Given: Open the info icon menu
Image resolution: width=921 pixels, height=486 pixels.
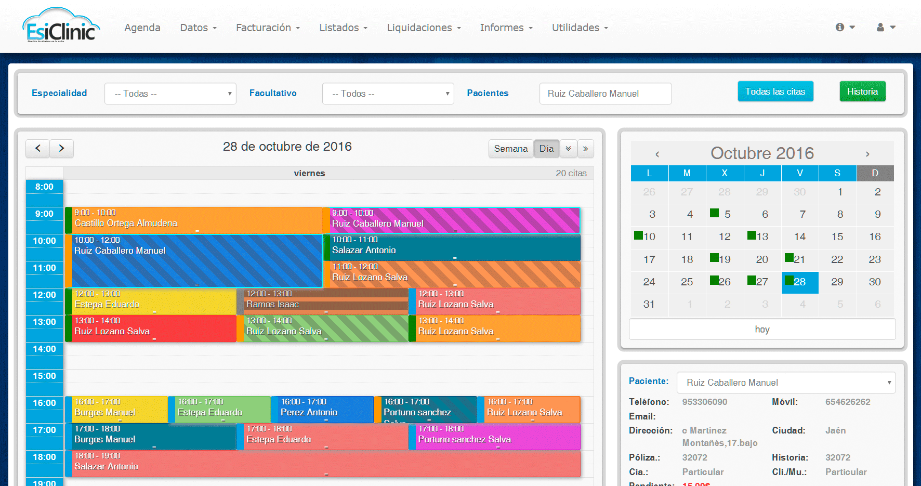Looking at the screenshot, I should [x=845, y=27].
